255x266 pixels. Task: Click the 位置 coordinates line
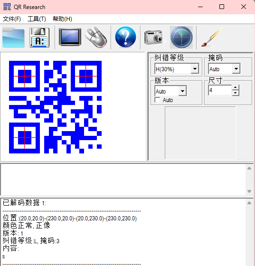pyautogui.click(x=70, y=218)
